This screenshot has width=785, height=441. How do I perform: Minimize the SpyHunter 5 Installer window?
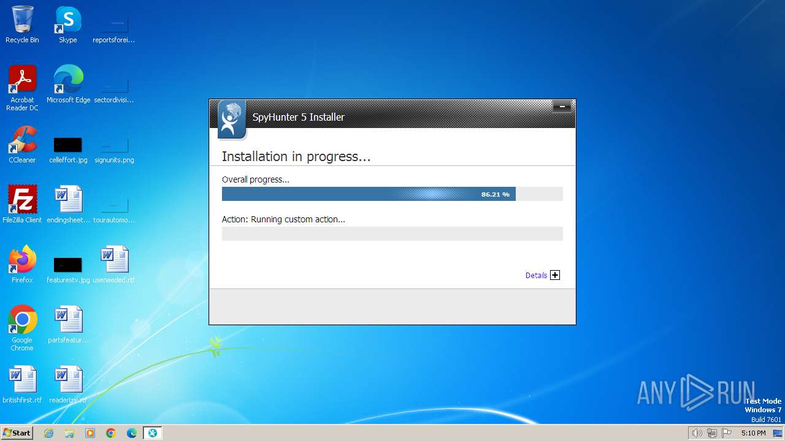[562, 107]
